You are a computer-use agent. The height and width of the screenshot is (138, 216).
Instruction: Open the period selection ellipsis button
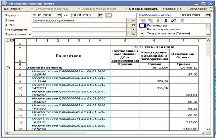coord(109,15)
